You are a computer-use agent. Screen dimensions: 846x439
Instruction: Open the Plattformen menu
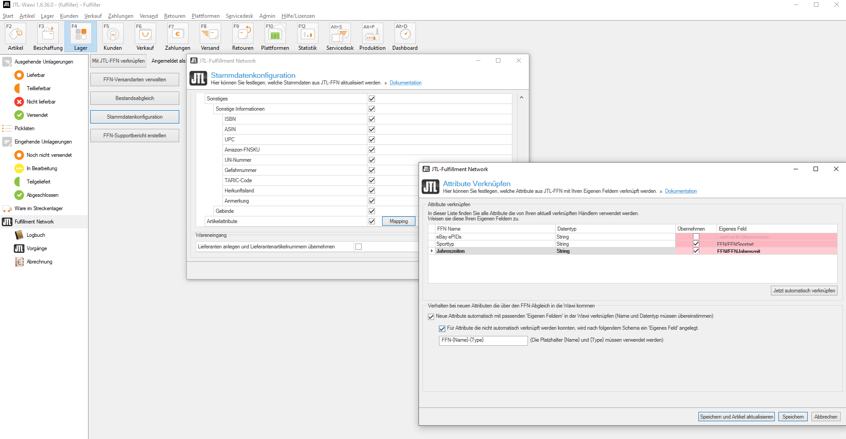pyautogui.click(x=205, y=16)
